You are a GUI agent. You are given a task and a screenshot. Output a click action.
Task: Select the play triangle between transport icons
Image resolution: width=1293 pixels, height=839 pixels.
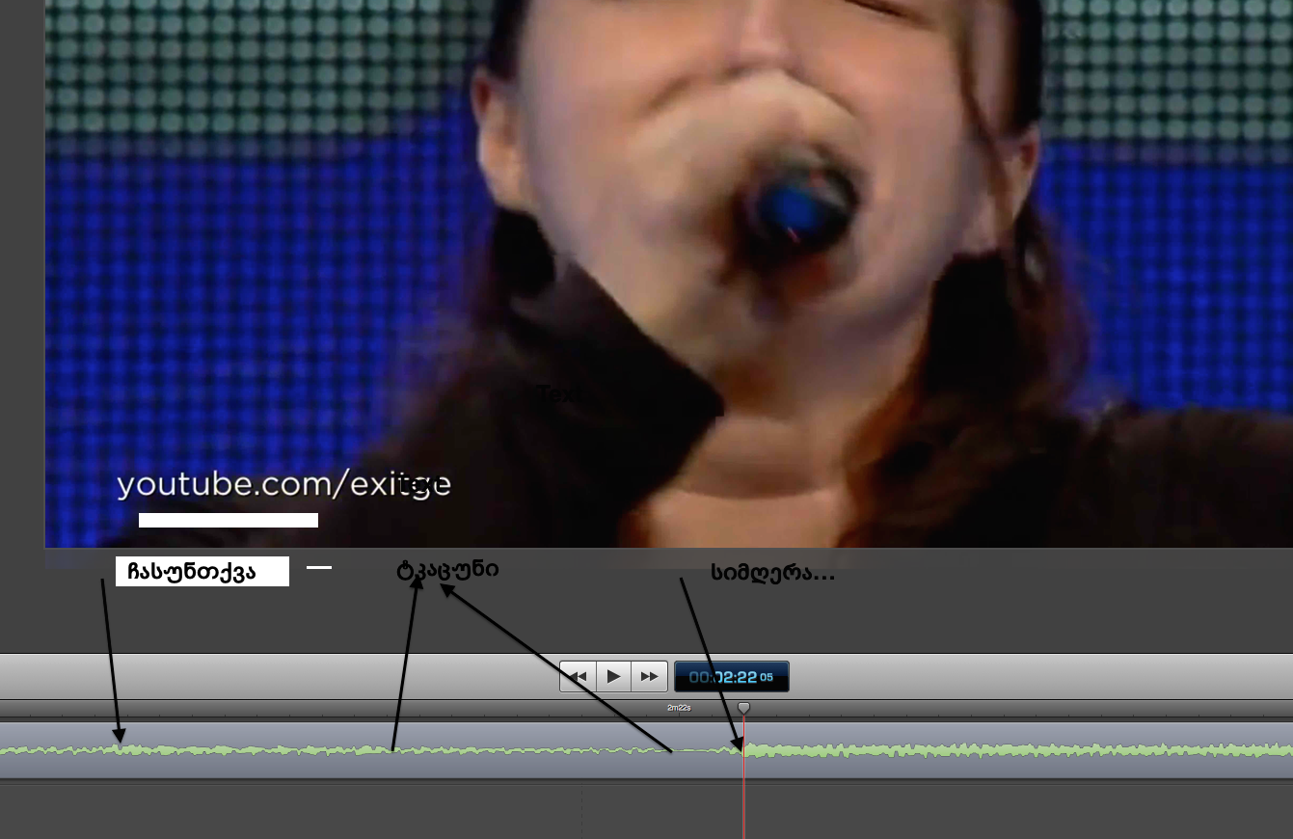[x=614, y=676]
